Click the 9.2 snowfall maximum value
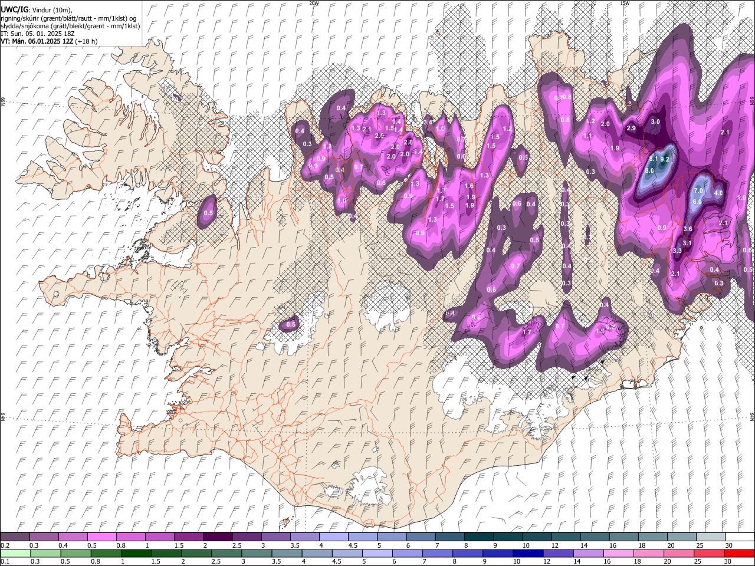755x566 pixels. point(665,159)
